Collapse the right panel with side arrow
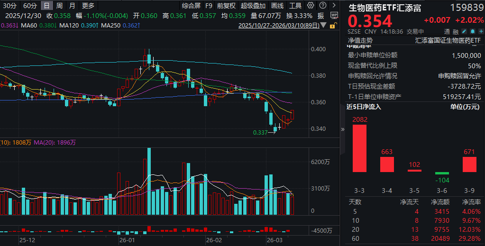485x246 pixels. point(343,129)
